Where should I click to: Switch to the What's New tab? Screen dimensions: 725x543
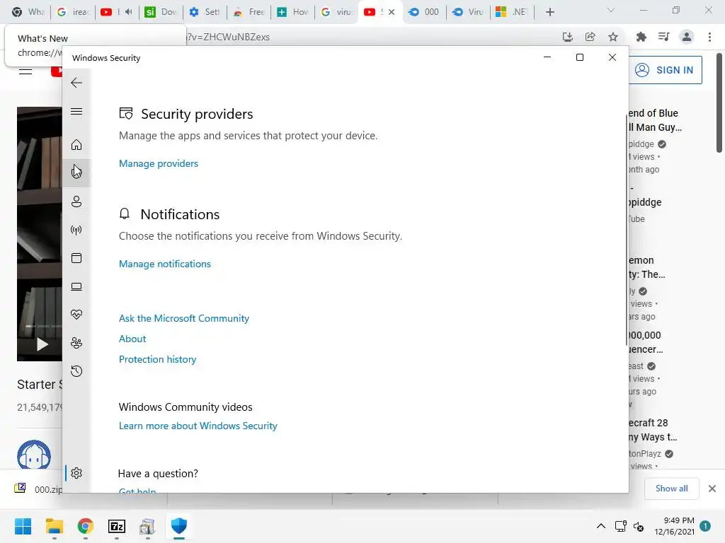(x=28, y=12)
